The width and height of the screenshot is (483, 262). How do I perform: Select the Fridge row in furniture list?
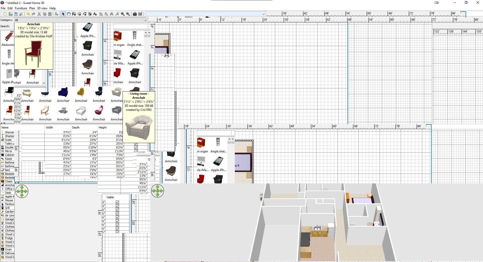tap(9, 238)
